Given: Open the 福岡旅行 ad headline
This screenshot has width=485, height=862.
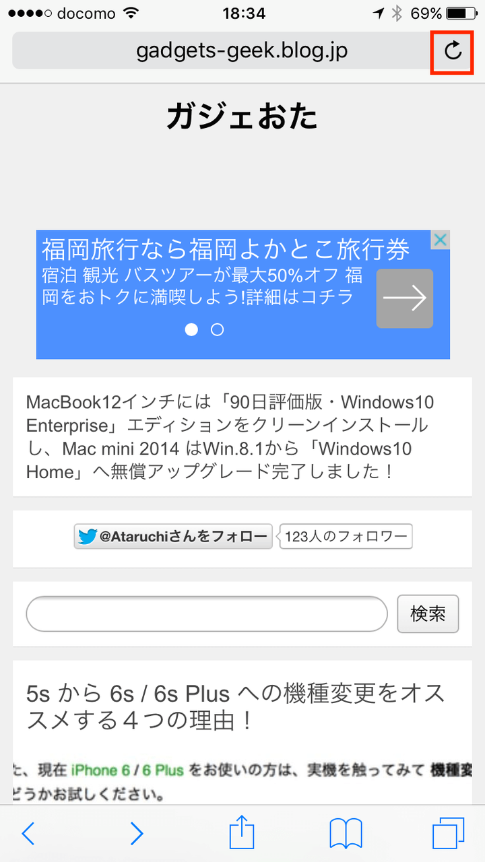Looking at the screenshot, I should [226, 249].
